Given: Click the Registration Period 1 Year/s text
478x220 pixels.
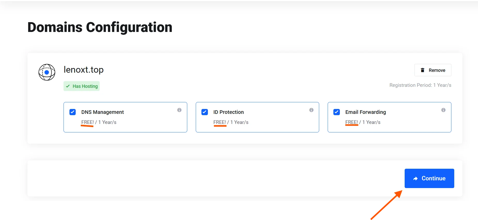Looking at the screenshot, I should click(x=420, y=85).
